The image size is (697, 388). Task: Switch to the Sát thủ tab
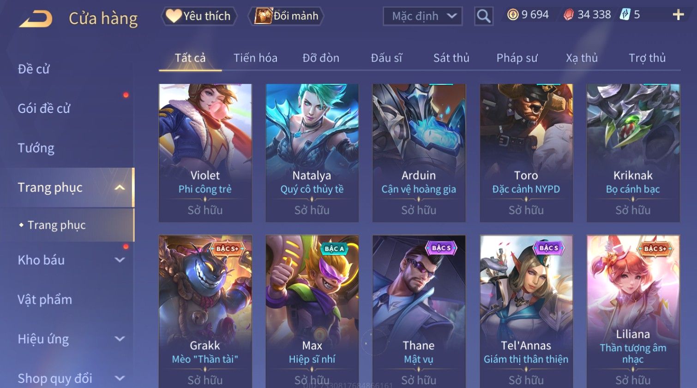451,58
